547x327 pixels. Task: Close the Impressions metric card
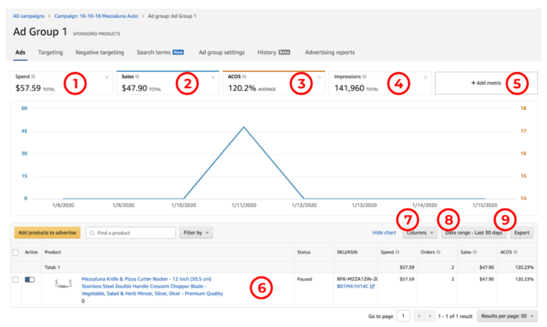425,78
